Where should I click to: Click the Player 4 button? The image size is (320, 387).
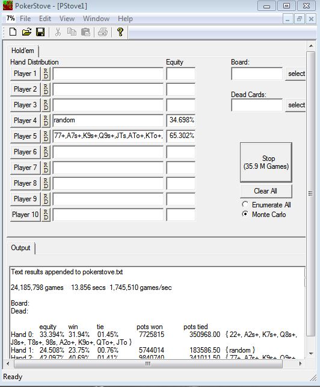[x=25, y=121]
